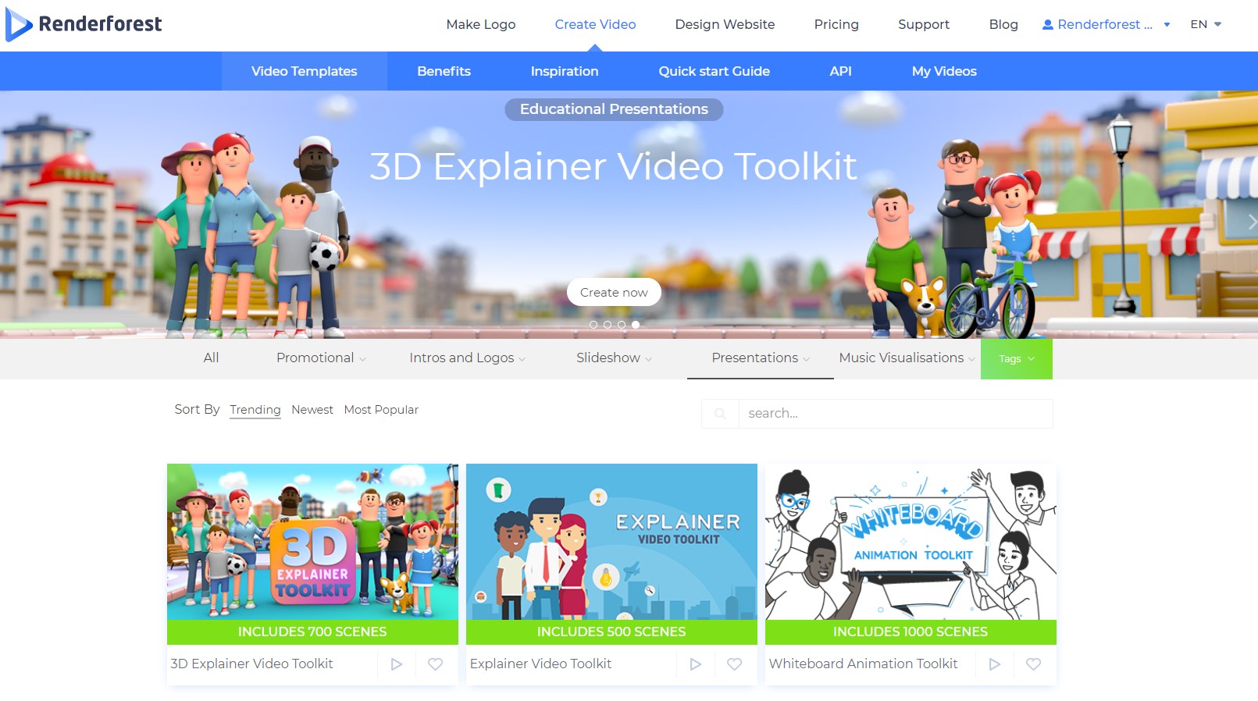Open the EN language selector
Image resolution: width=1258 pixels, height=701 pixels.
[x=1206, y=24]
